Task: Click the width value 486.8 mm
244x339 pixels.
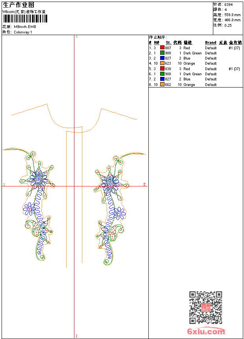Action: click(232, 20)
